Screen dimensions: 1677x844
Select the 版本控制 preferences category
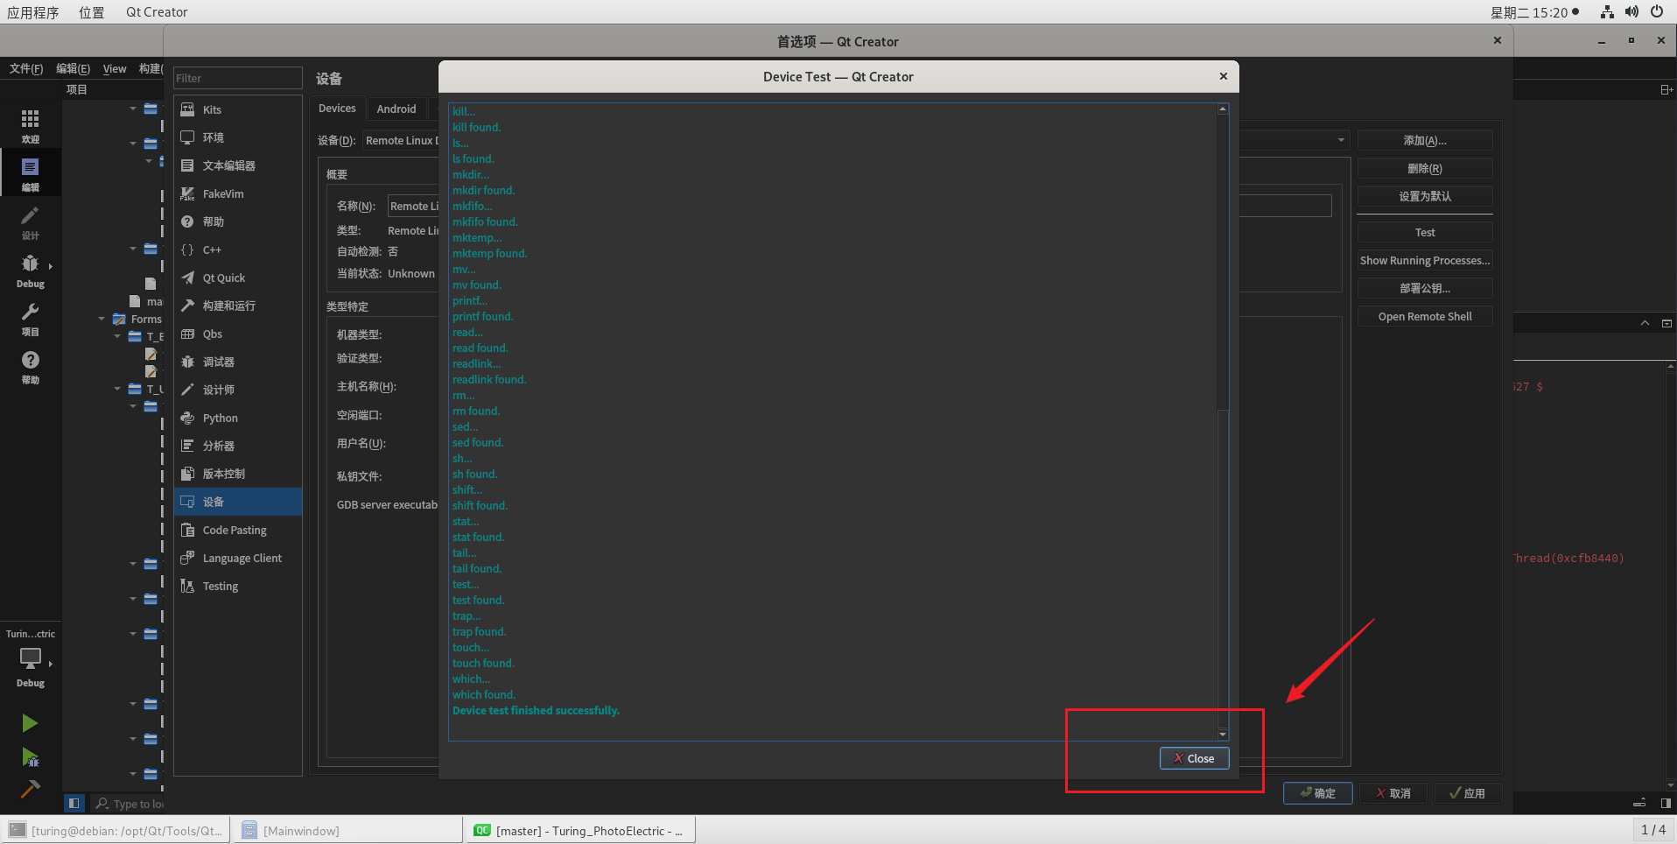[238, 474]
